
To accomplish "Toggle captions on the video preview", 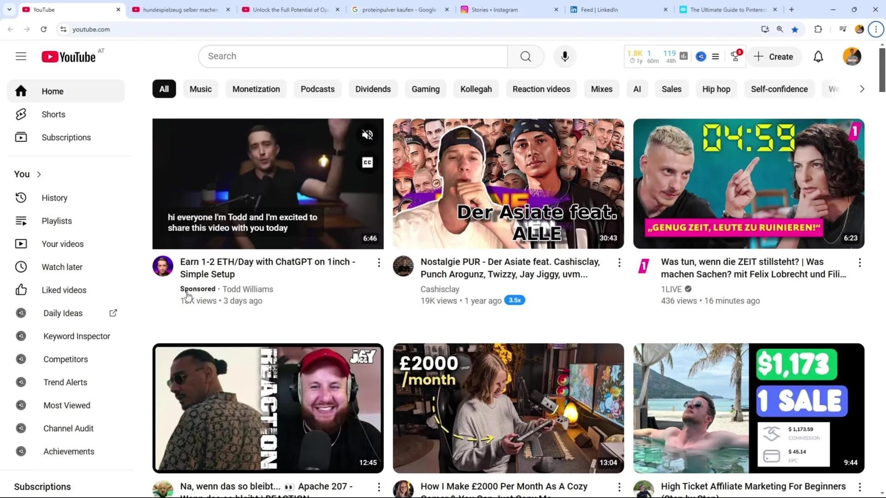I will point(367,162).
